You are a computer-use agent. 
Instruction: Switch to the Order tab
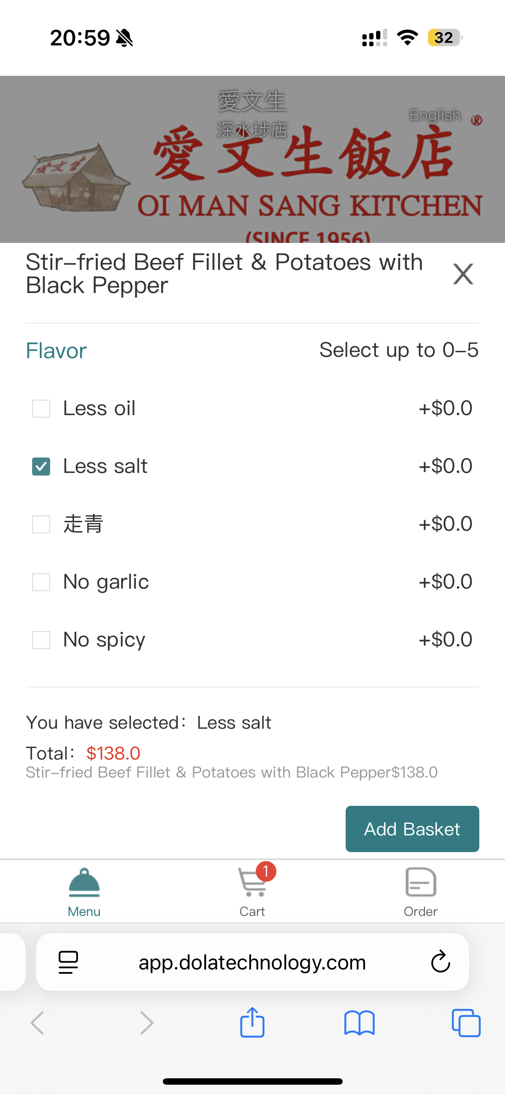click(x=421, y=892)
